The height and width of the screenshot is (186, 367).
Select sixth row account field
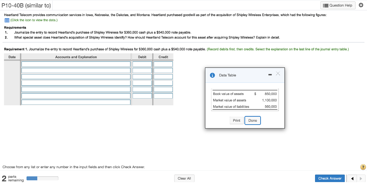[76, 96]
